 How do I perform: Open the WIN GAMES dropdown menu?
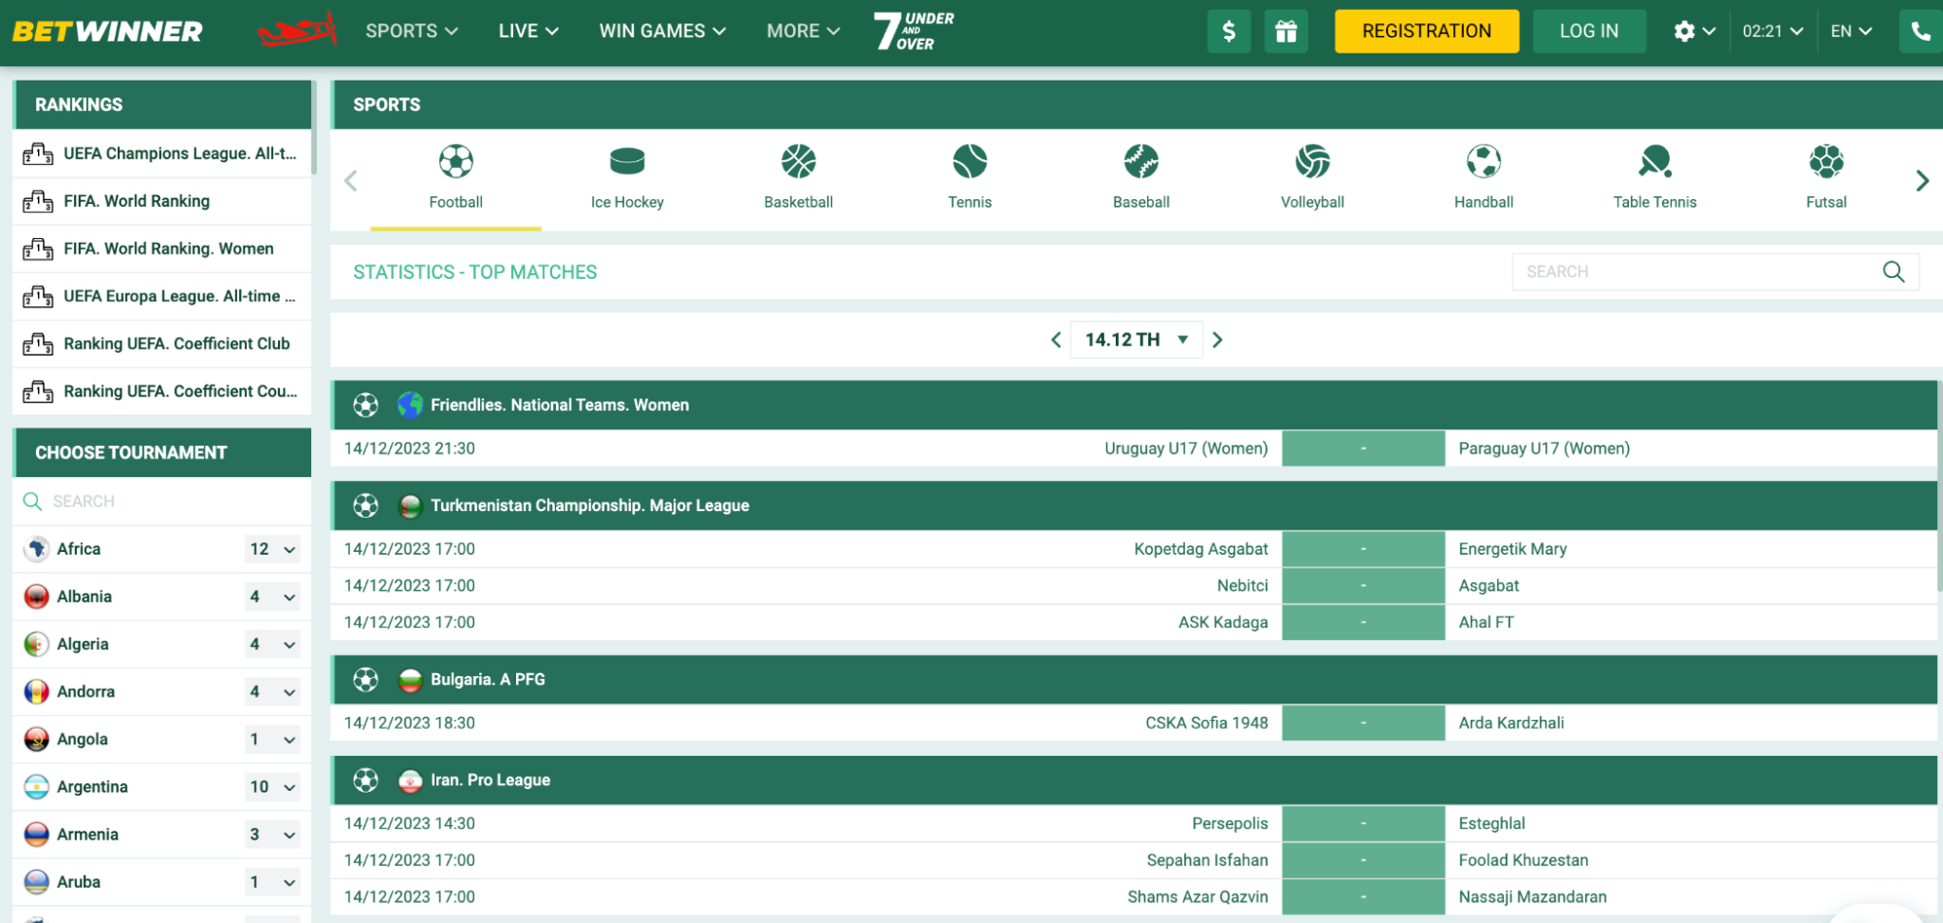pyautogui.click(x=662, y=31)
